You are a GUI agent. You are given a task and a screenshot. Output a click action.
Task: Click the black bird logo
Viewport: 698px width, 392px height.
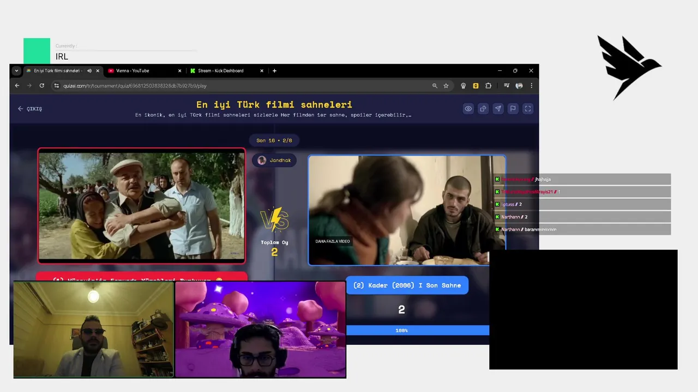(629, 68)
